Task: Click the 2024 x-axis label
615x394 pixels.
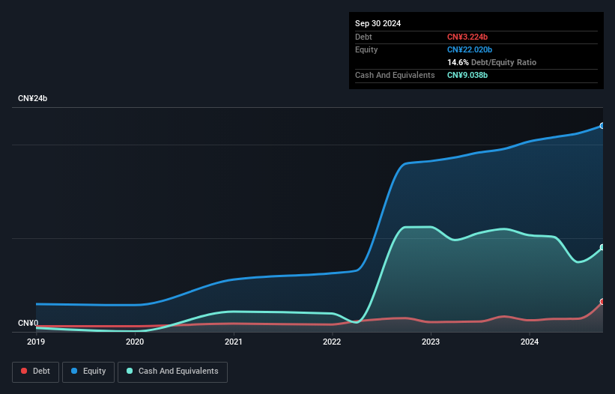Action: tap(530, 342)
